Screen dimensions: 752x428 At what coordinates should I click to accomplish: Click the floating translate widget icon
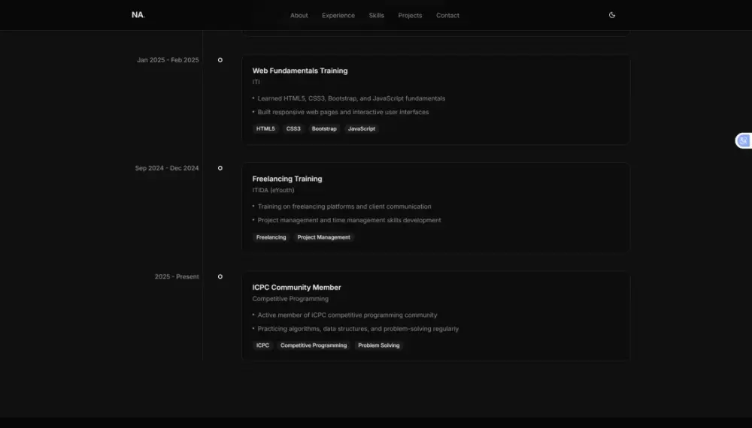tap(743, 140)
